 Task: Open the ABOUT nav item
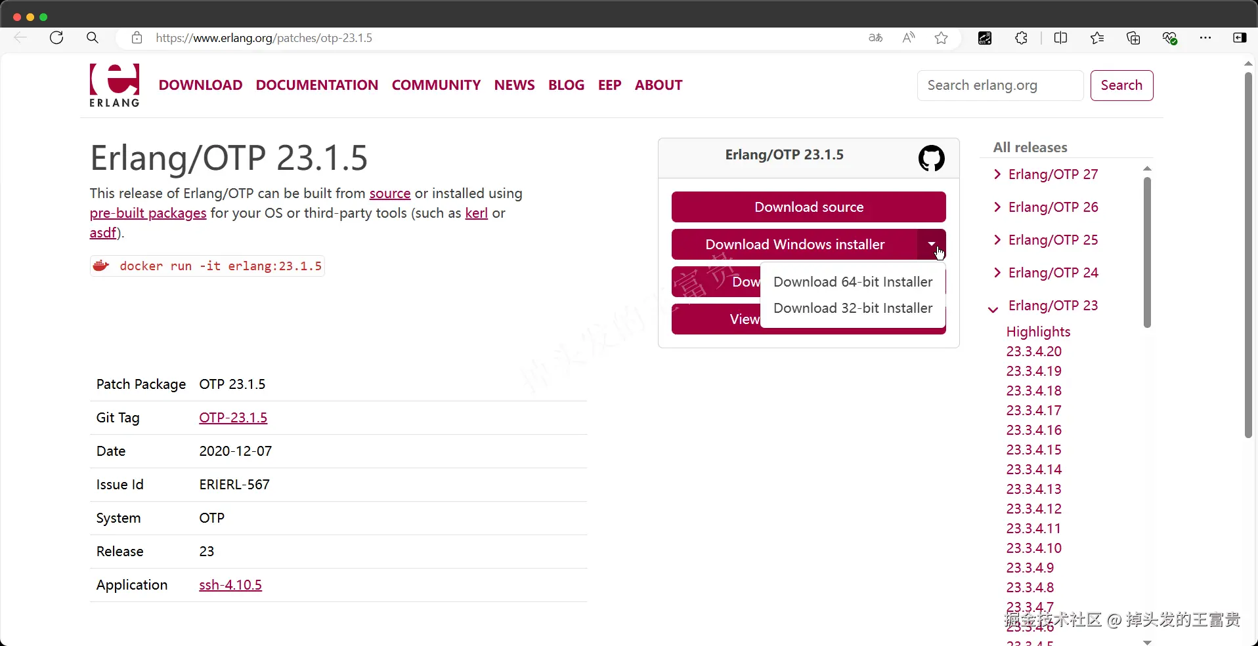coord(659,85)
